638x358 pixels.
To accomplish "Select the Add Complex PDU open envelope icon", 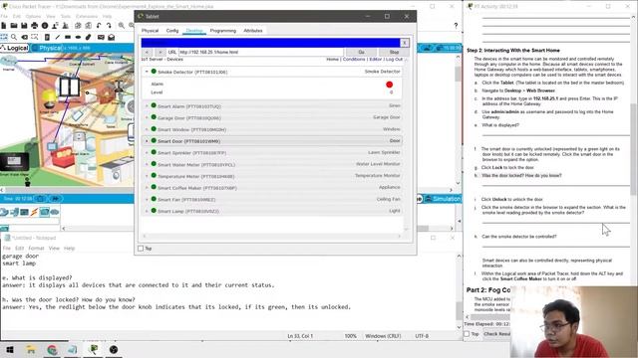I will click(111, 37).
